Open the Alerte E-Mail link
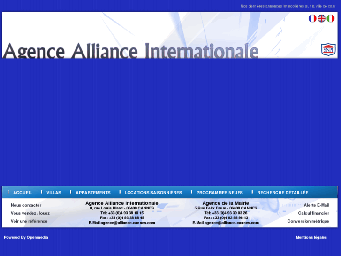The width and height of the screenshot is (341, 256). pos(317,205)
